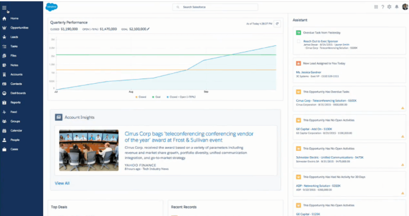The image size is (409, 216).
Task: Click the Groups icon in sidebar
Action: point(4,121)
